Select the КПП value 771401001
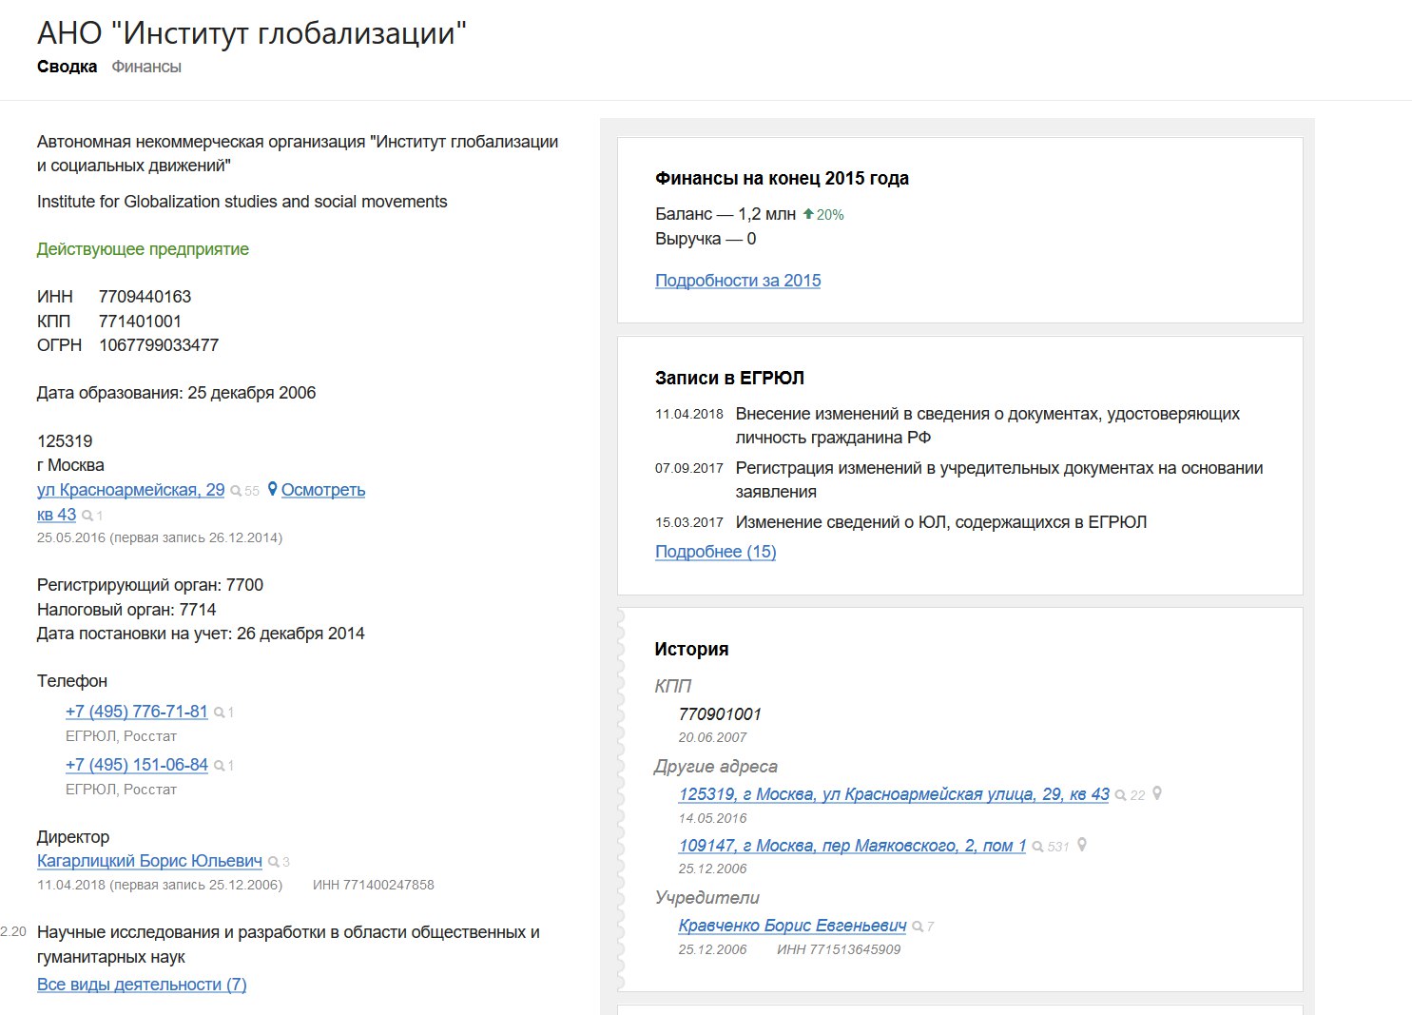Screen dimensions: 1412x1015 tap(140, 322)
